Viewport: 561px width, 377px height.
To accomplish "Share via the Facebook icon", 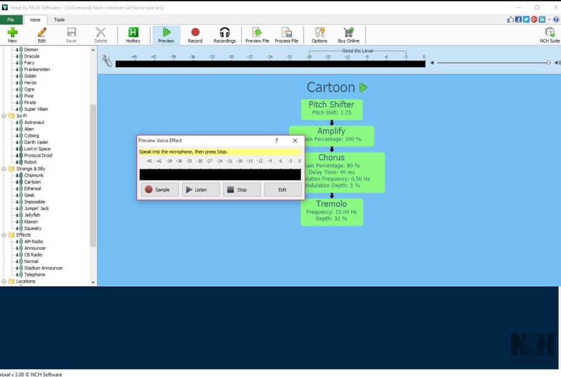I will tap(518, 19).
